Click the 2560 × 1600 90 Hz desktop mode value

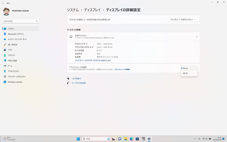(x=104, y=44)
